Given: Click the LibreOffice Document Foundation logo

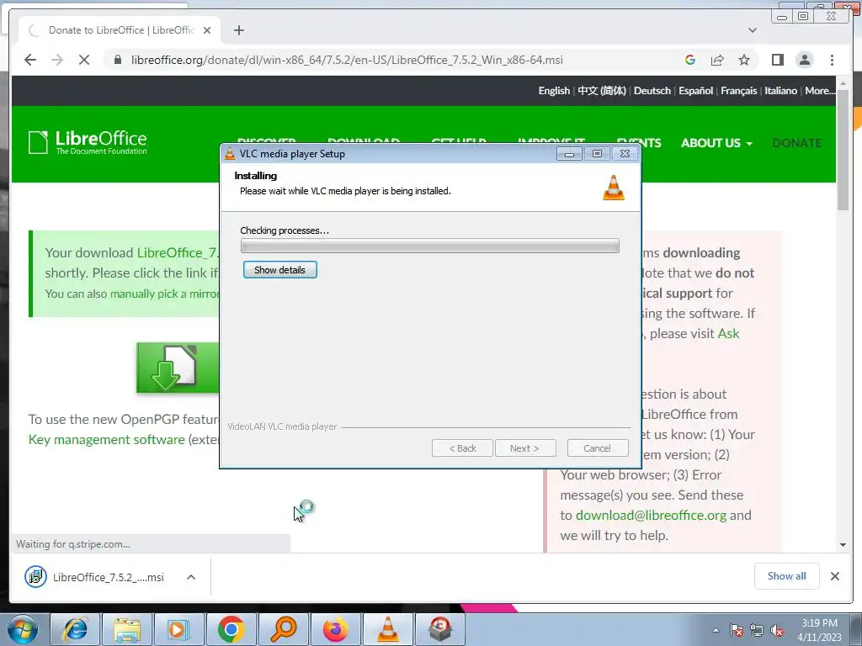Looking at the screenshot, I should [x=88, y=142].
